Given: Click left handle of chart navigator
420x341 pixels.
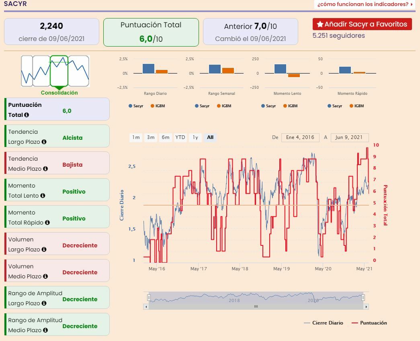Looking at the screenshot, I should coord(149,297).
